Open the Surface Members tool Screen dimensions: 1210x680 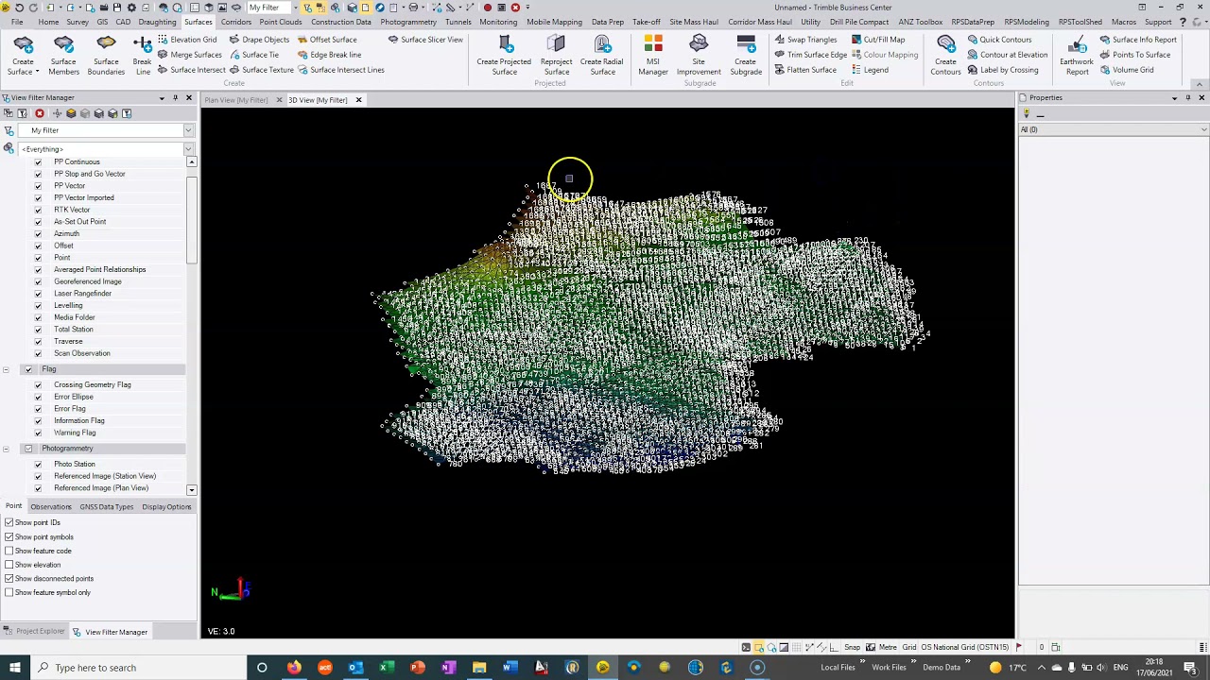pyautogui.click(x=63, y=55)
